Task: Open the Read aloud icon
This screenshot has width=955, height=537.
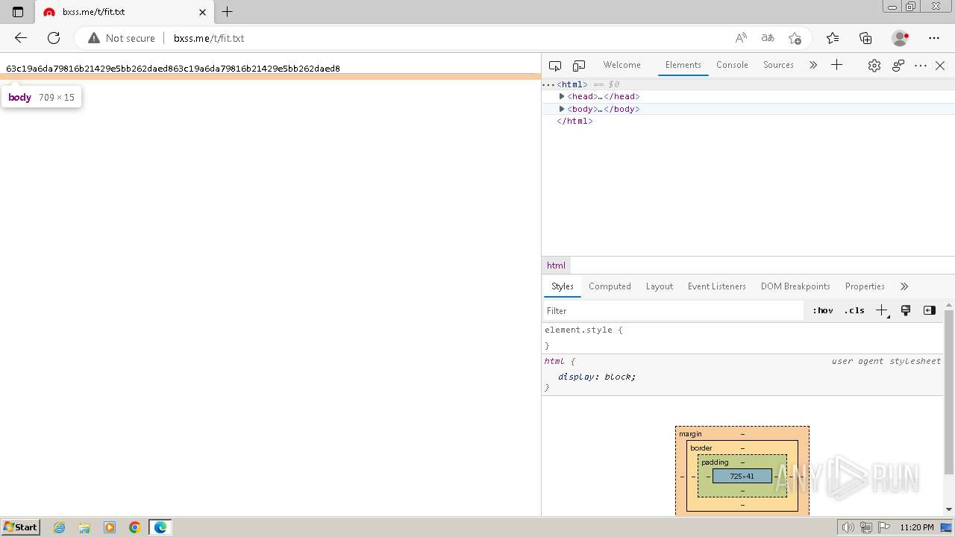Action: 741,38
